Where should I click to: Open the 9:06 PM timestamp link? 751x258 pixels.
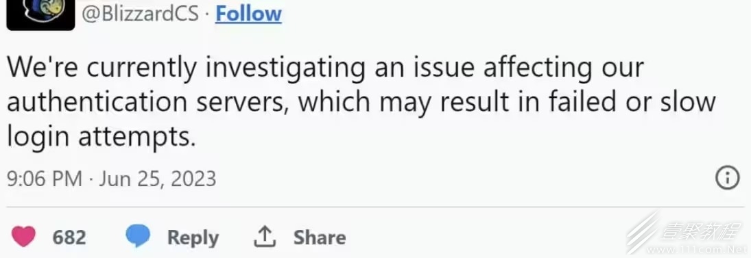pyautogui.click(x=45, y=179)
